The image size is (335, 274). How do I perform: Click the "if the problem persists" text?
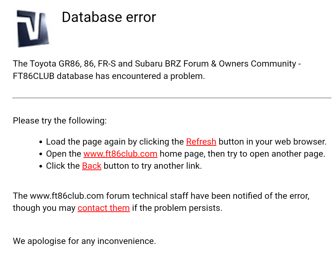[x=177, y=208]
